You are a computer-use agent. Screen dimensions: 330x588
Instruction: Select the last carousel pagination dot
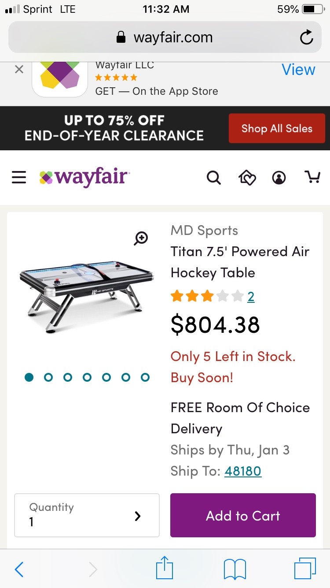pyautogui.click(x=145, y=377)
